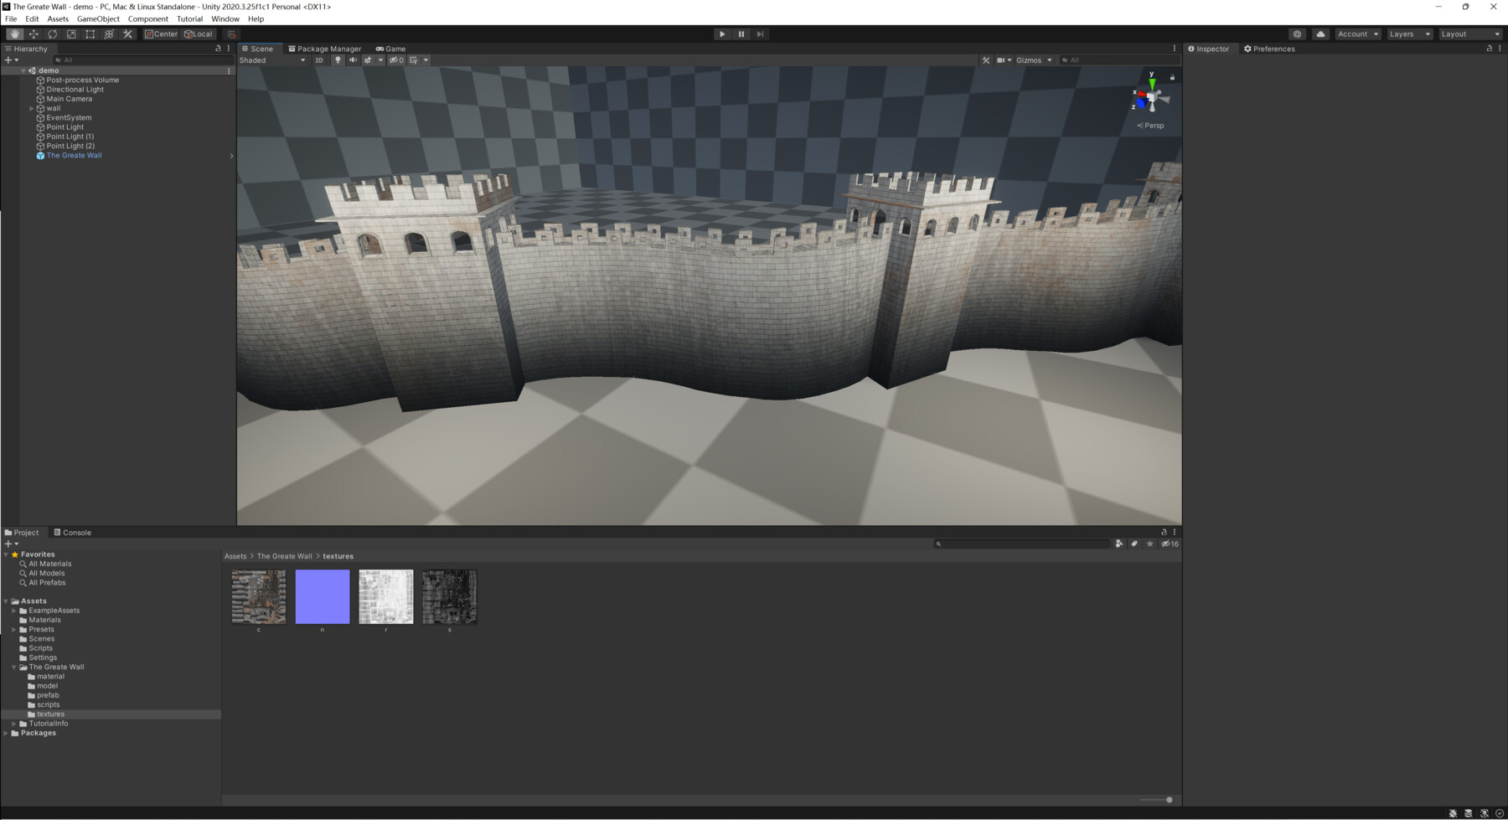This screenshot has width=1508, height=820.
Task: Select the Move tool
Action: (x=34, y=34)
